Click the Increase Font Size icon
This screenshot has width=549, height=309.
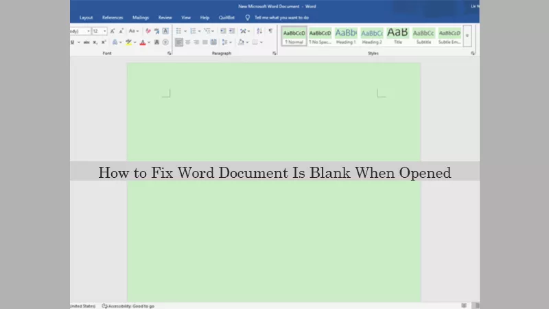click(x=113, y=31)
